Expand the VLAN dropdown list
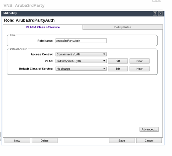 coord(81,61)
